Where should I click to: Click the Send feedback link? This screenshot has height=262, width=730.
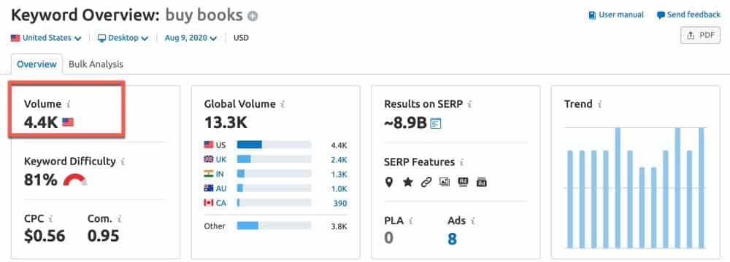tap(688, 15)
